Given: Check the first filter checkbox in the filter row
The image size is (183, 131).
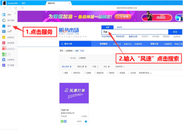Looking at the screenshot, I should pyautogui.click(x=63, y=73).
